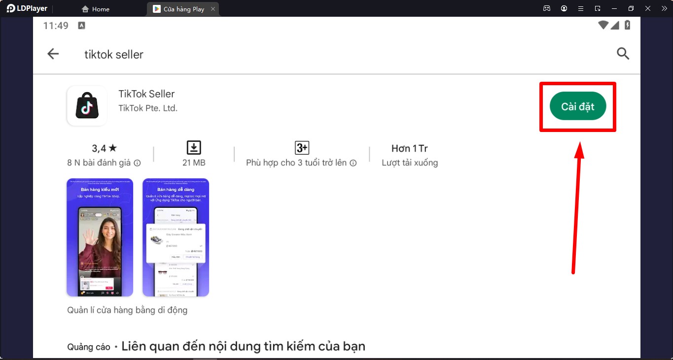The height and width of the screenshot is (360, 673).
Task: Click the 21 MB size label
Action: (194, 163)
